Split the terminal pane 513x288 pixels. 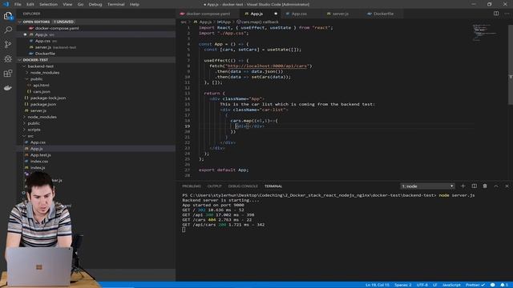(x=474, y=186)
